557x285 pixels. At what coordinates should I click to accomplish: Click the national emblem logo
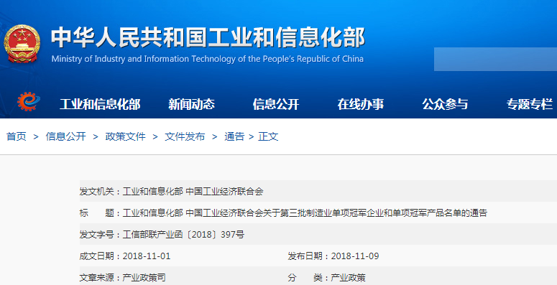22,43
